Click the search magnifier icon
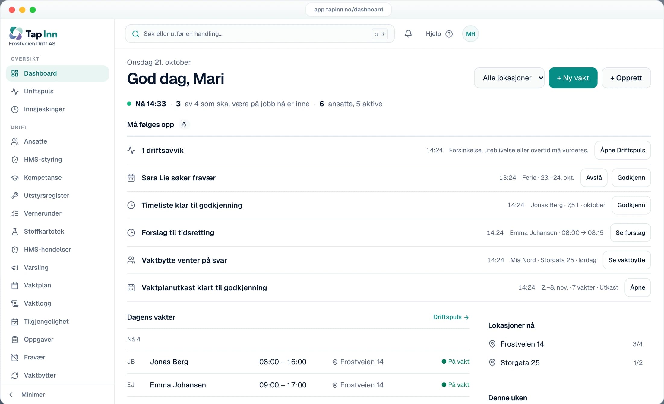Image resolution: width=664 pixels, height=404 pixels. pyautogui.click(x=136, y=34)
